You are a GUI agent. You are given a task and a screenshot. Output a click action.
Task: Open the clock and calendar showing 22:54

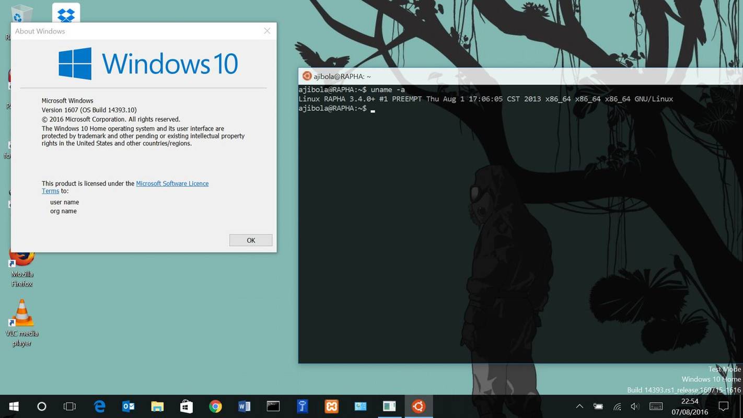point(690,407)
